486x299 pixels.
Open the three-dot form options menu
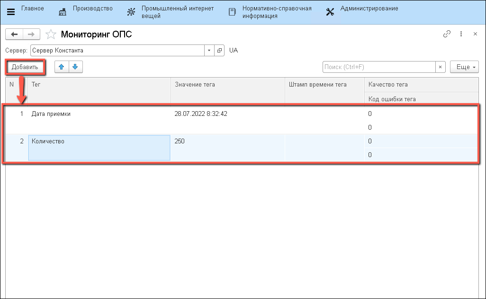tap(461, 34)
